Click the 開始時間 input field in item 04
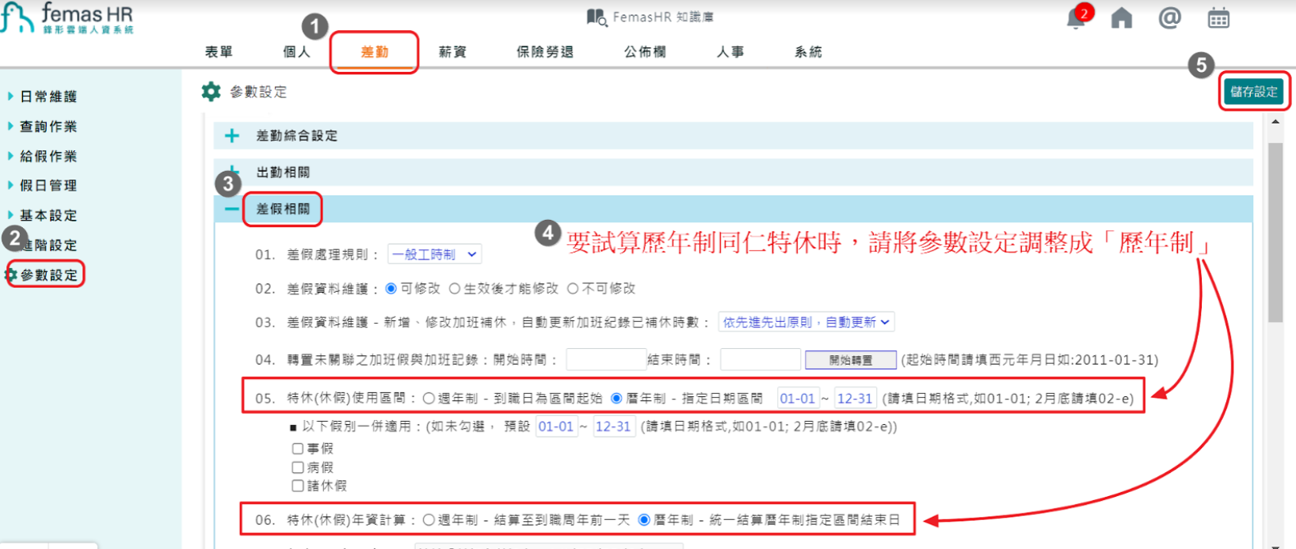The width and height of the screenshot is (1296, 549). click(x=607, y=360)
